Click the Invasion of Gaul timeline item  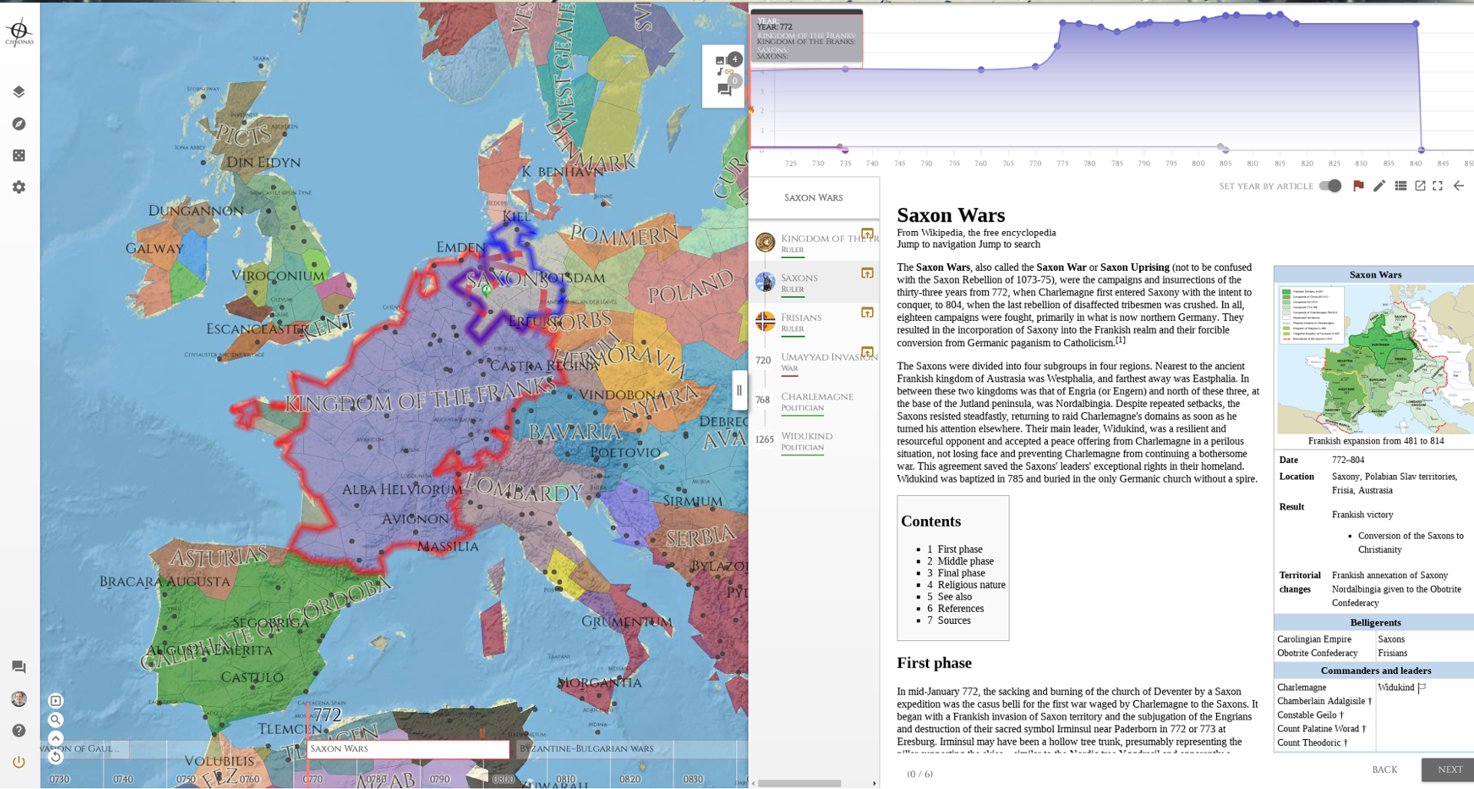84,749
